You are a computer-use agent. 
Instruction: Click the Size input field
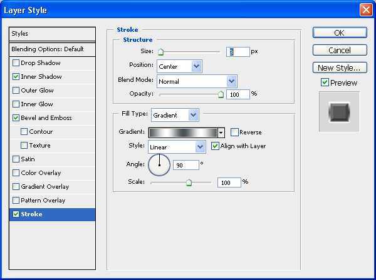coord(238,52)
